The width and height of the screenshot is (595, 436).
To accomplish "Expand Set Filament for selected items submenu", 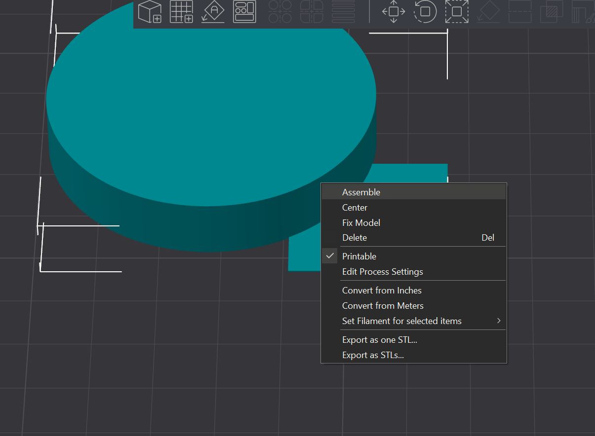I will point(414,321).
